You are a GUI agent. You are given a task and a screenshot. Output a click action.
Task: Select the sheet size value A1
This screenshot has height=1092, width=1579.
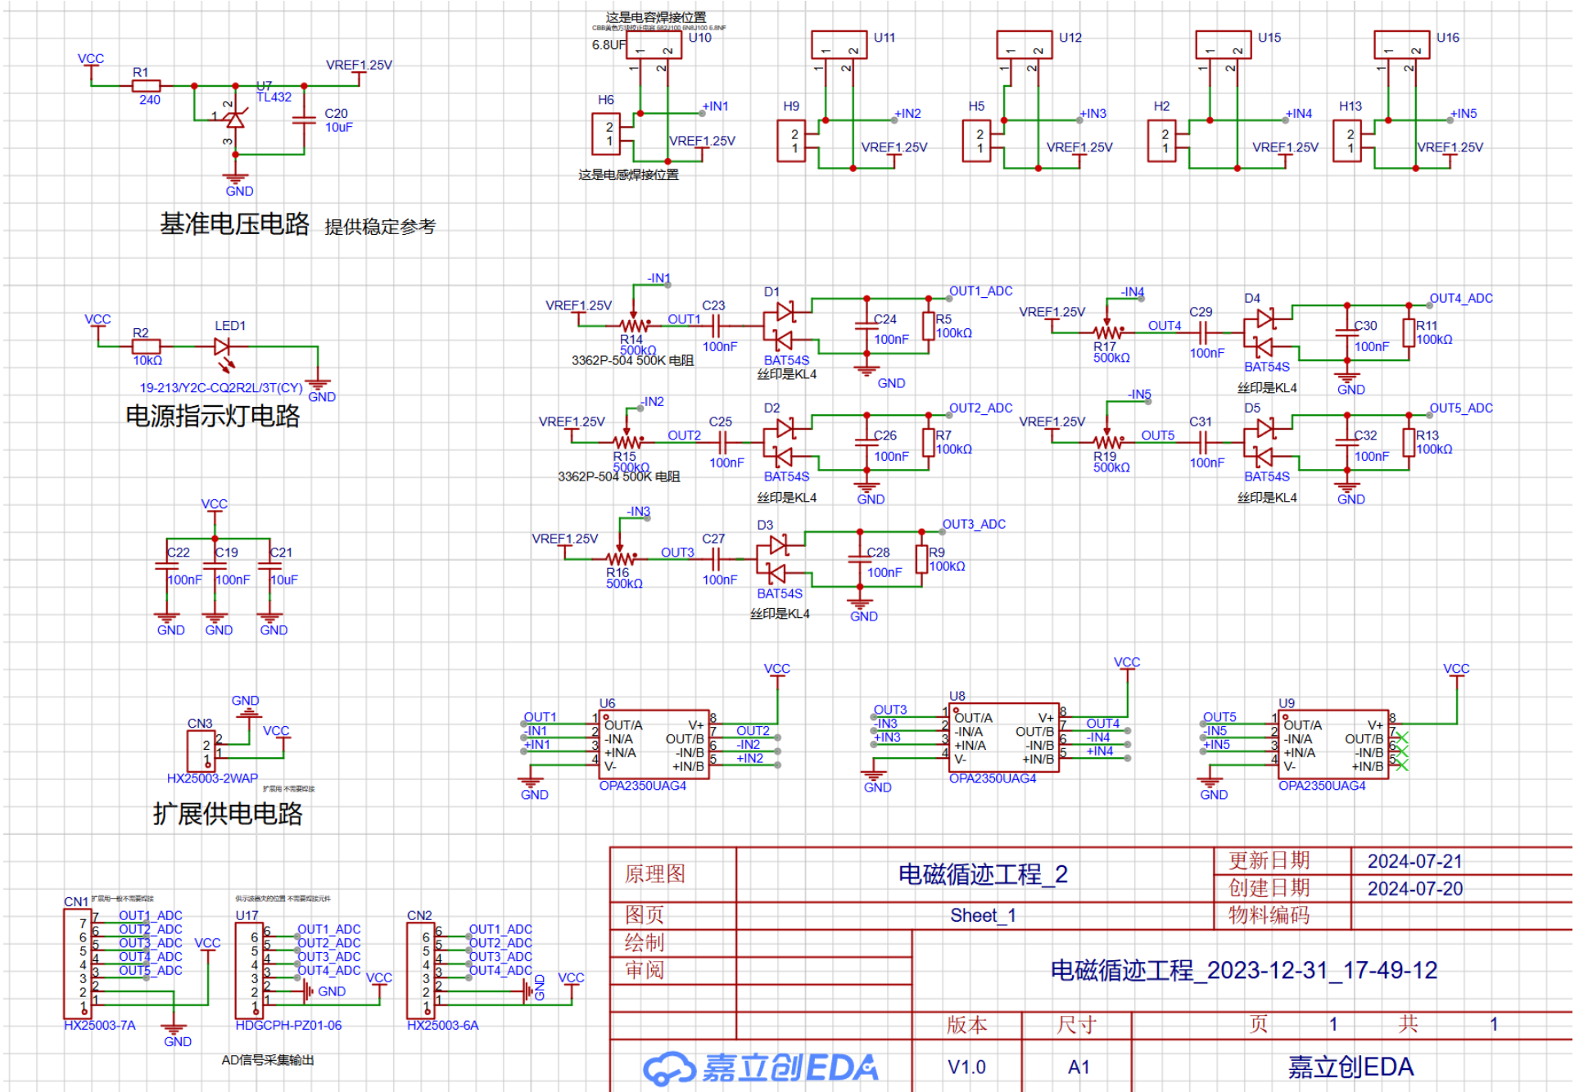coord(1080,1068)
